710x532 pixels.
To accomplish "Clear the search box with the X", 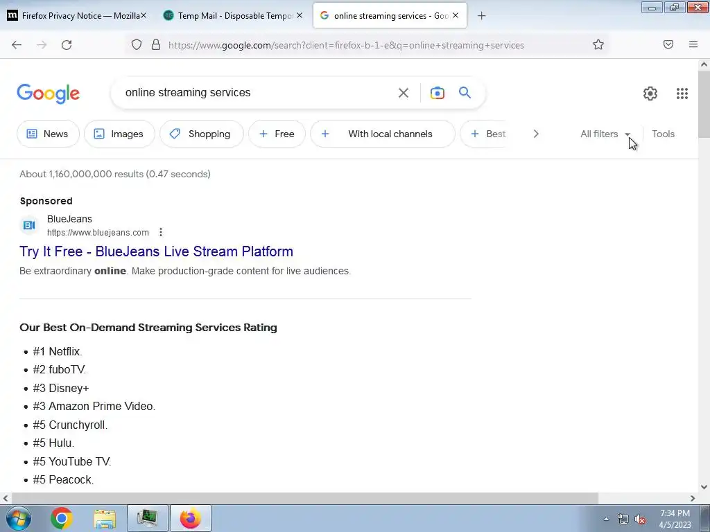I will pyautogui.click(x=404, y=93).
